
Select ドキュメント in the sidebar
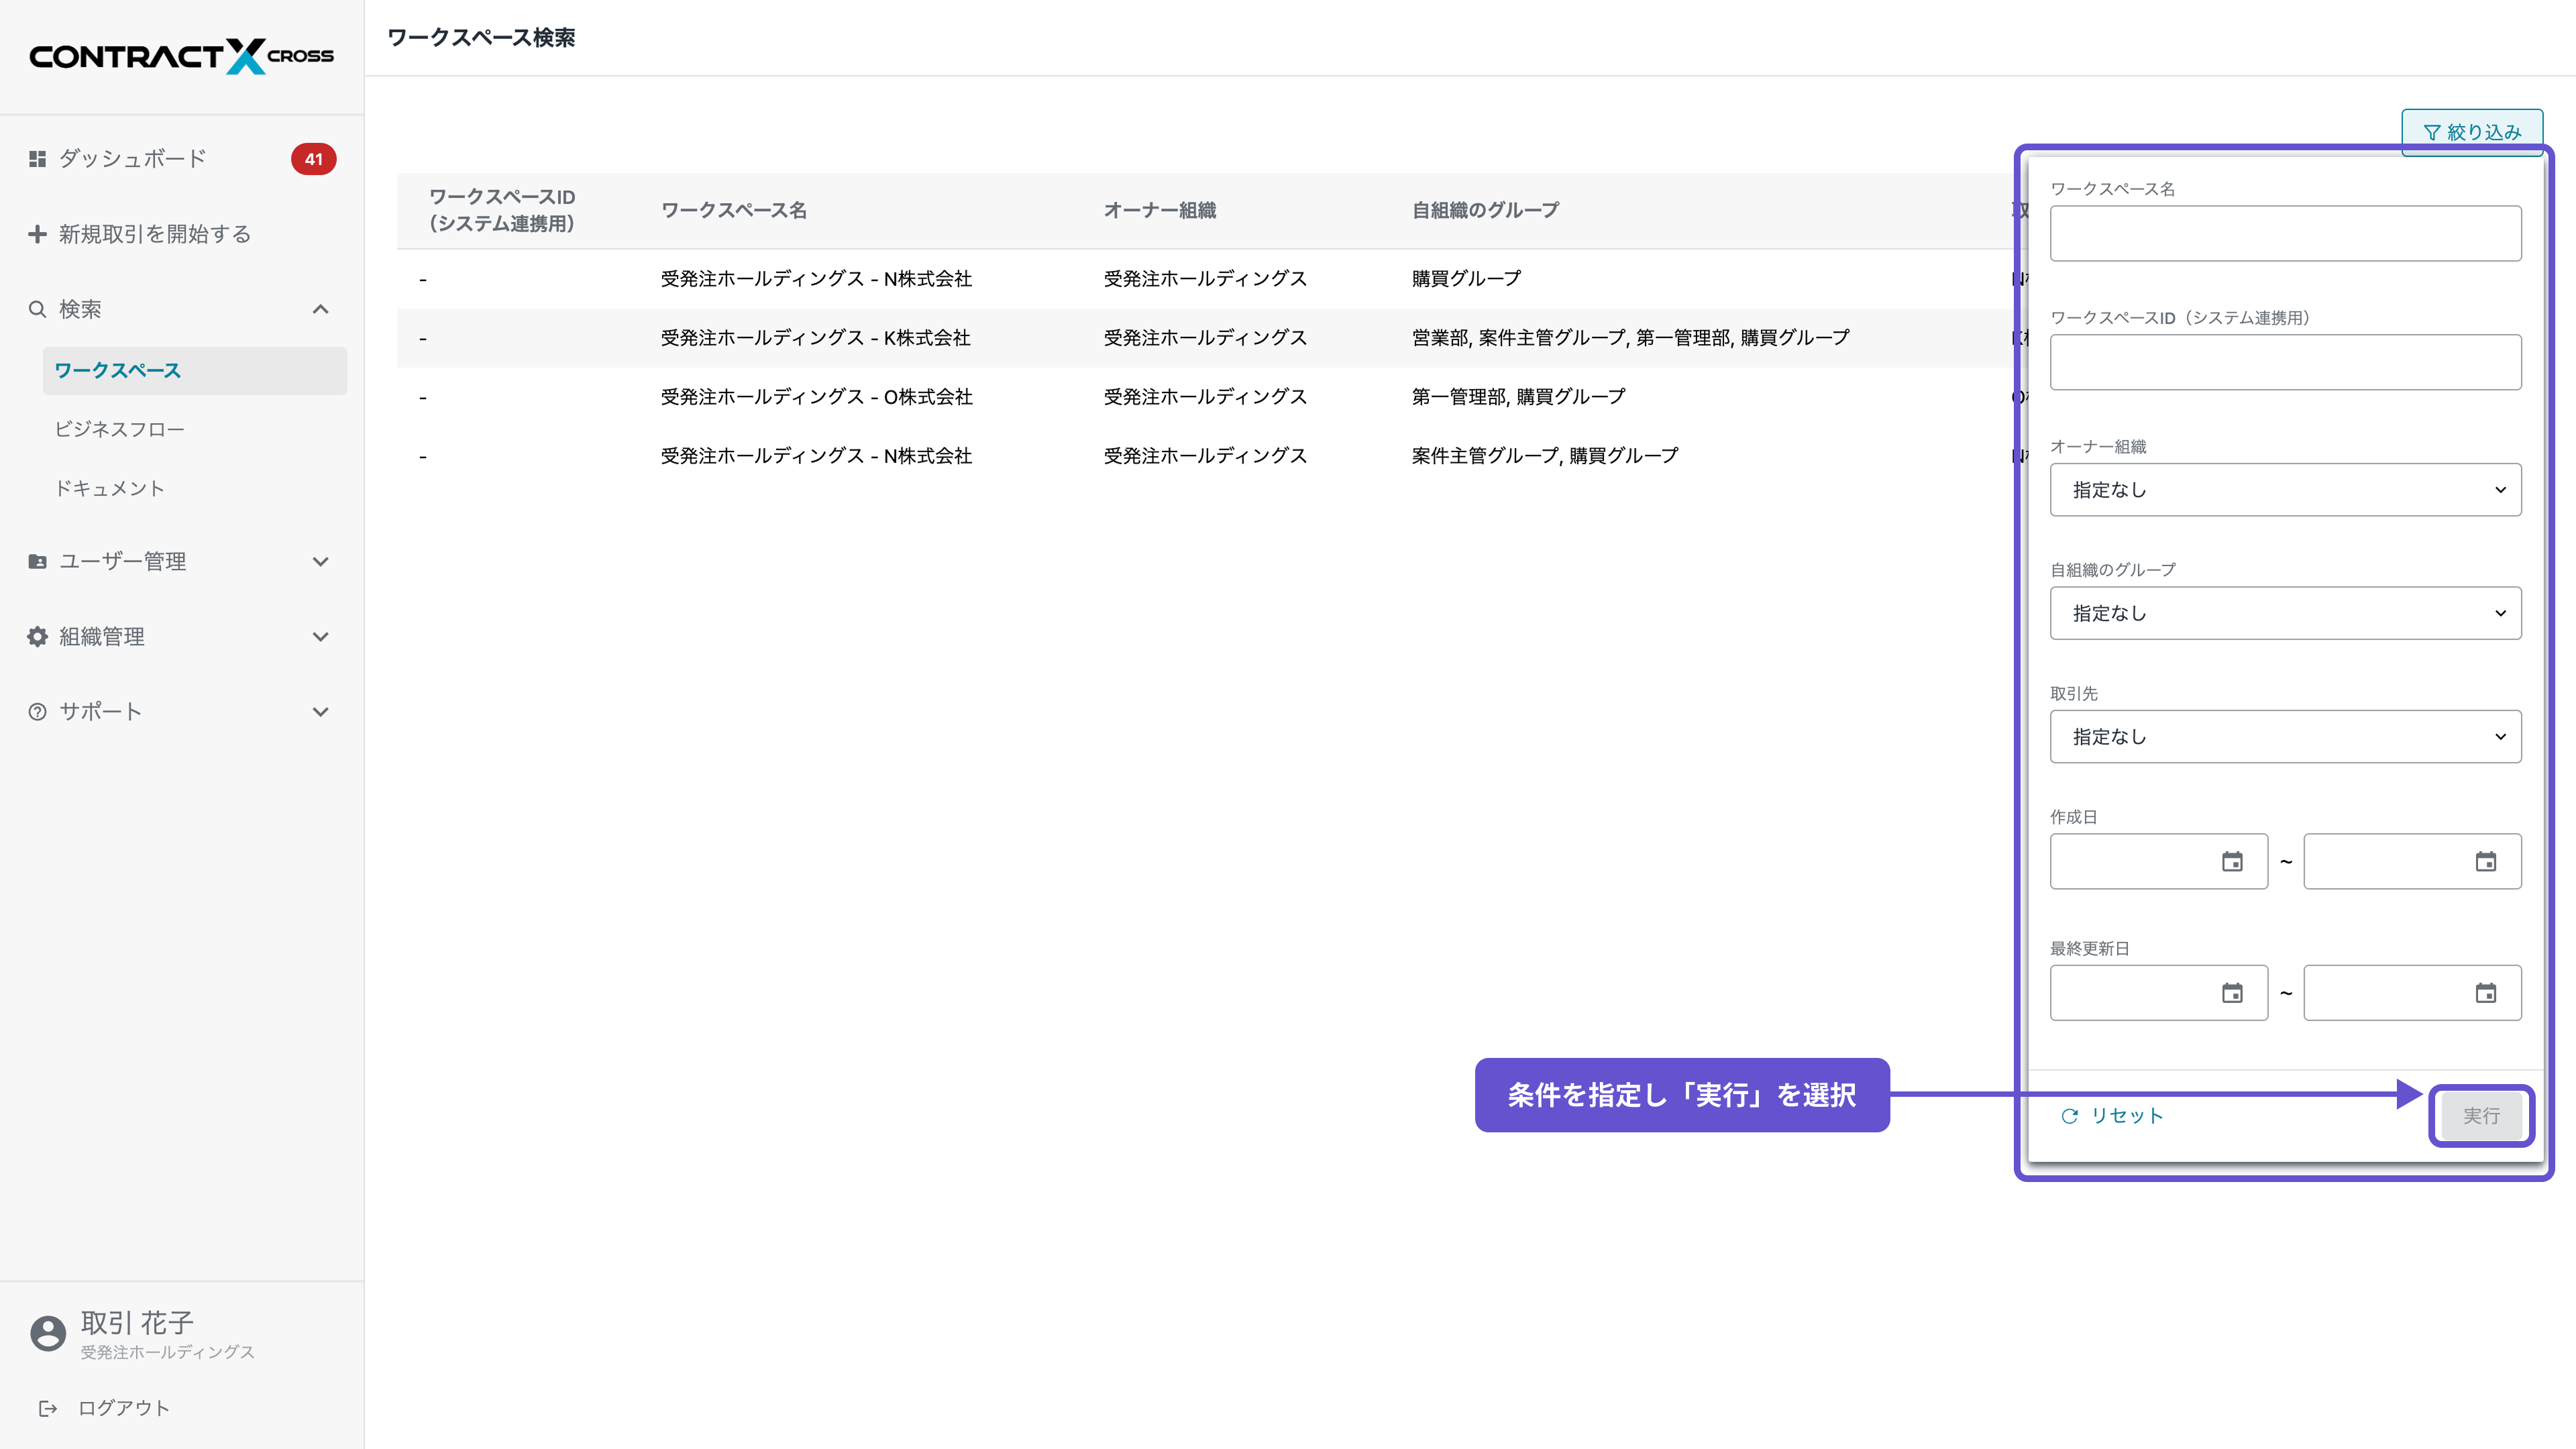pyautogui.click(x=111, y=488)
